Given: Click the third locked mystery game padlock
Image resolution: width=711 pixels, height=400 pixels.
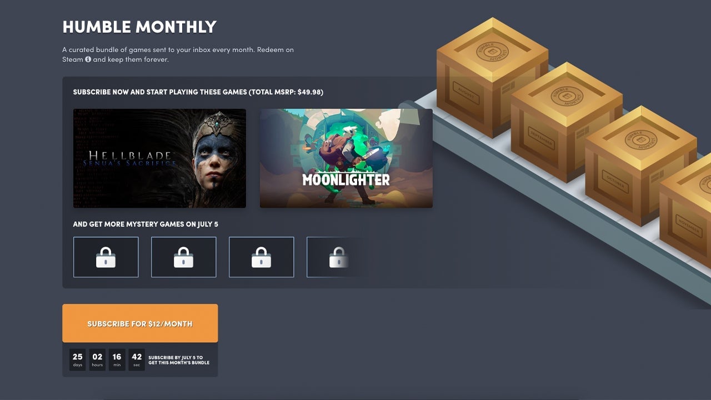Looking at the screenshot, I should coord(261,257).
